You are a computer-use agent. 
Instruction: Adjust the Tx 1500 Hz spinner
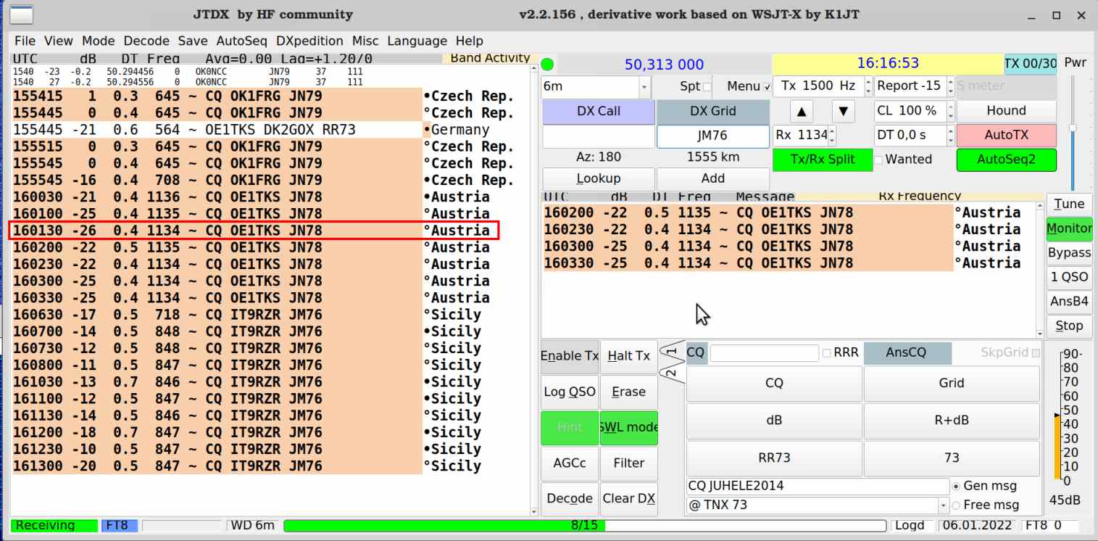(868, 86)
